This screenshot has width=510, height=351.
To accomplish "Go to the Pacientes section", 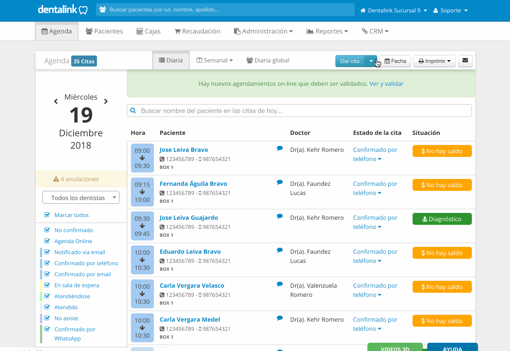I will click(104, 31).
